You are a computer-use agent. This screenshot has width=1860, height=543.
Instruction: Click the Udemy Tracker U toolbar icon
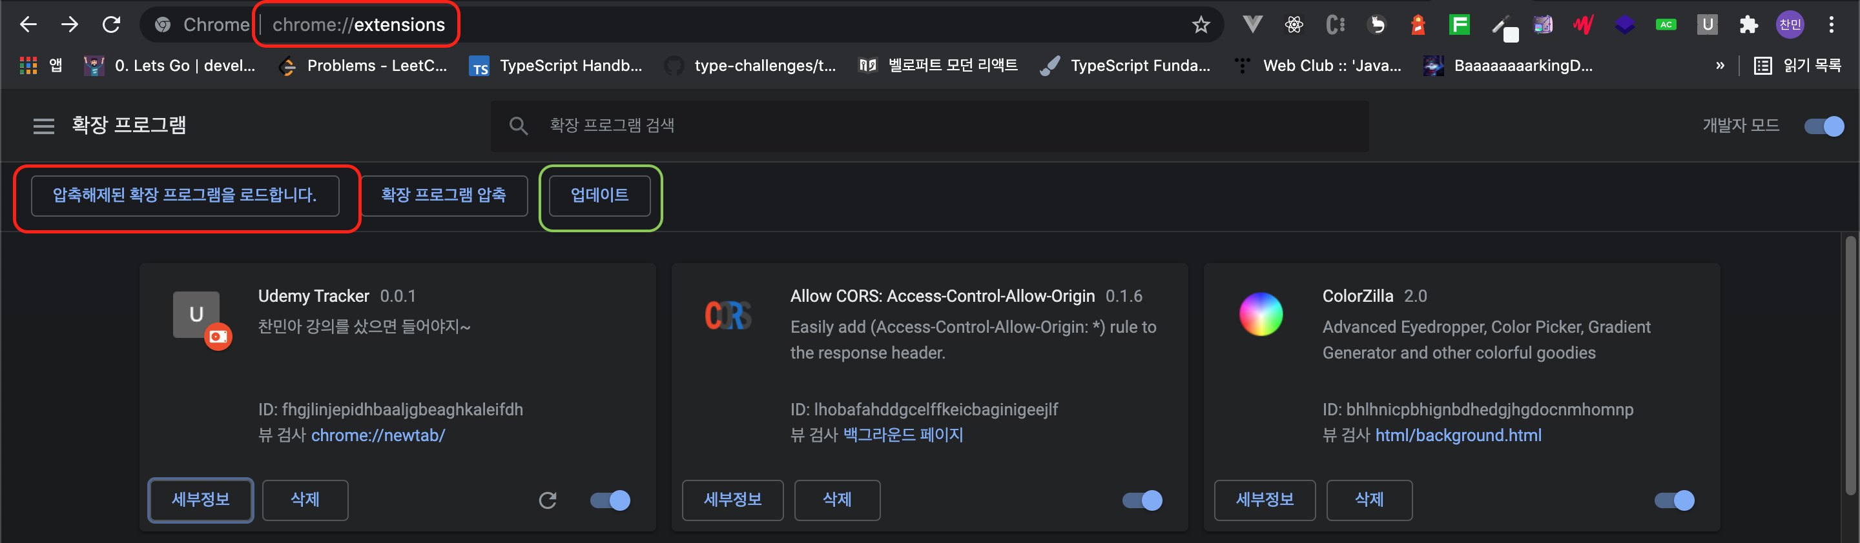[1708, 25]
